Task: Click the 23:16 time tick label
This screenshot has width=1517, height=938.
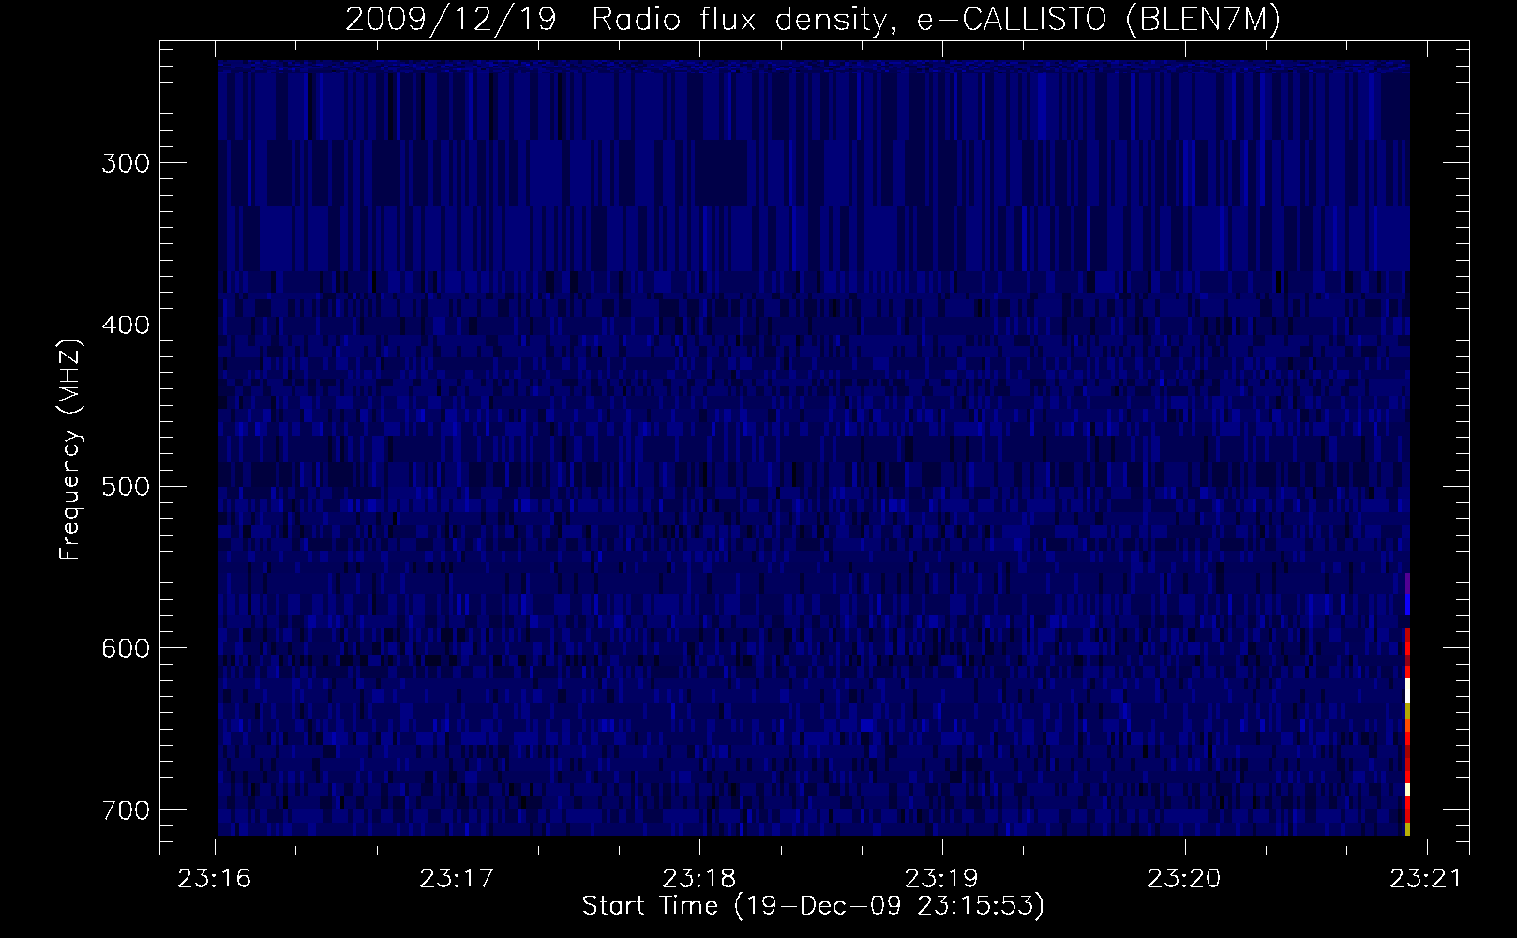Action: [217, 878]
